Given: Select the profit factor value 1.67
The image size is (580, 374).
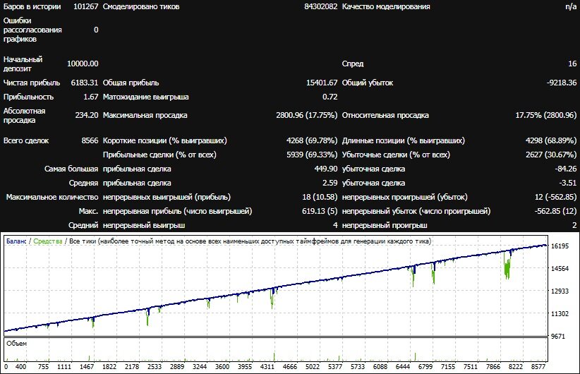Looking at the screenshot, I should tap(91, 97).
